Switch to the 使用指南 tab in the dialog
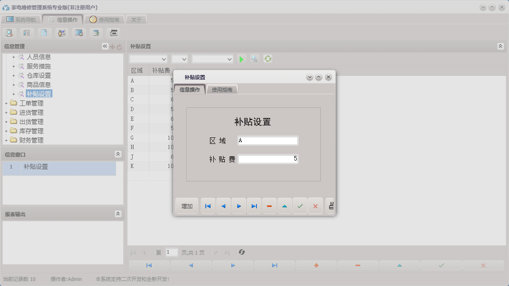The image size is (509, 286). (x=222, y=89)
